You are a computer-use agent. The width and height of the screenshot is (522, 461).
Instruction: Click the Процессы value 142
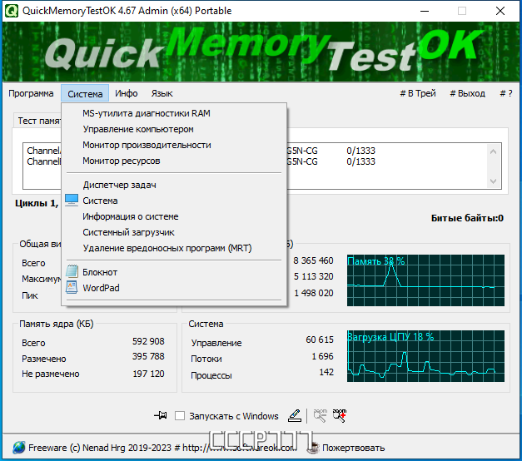point(326,372)
